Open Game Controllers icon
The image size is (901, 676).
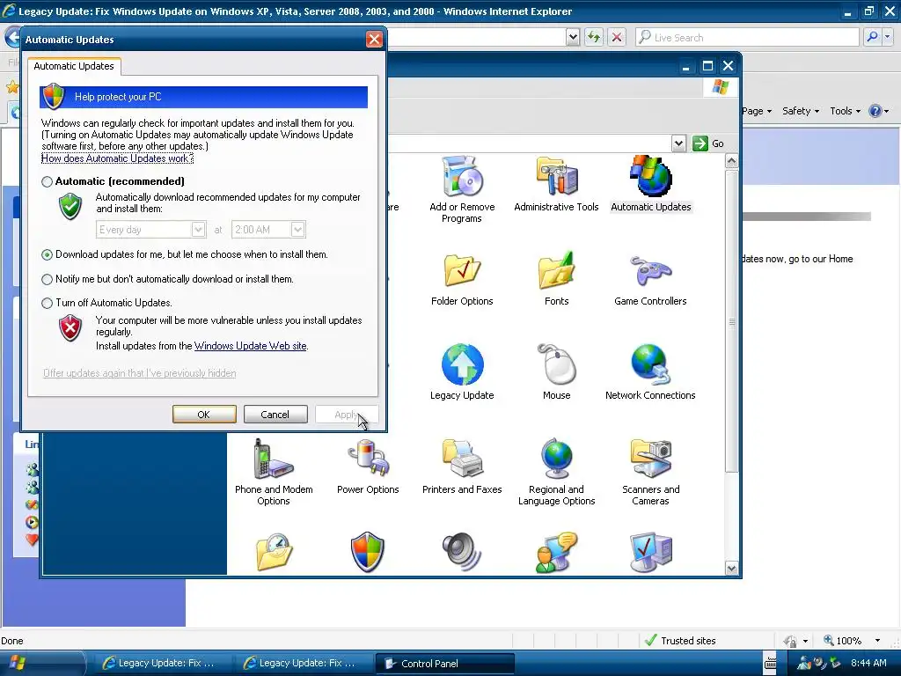click(x=650, y=279)
